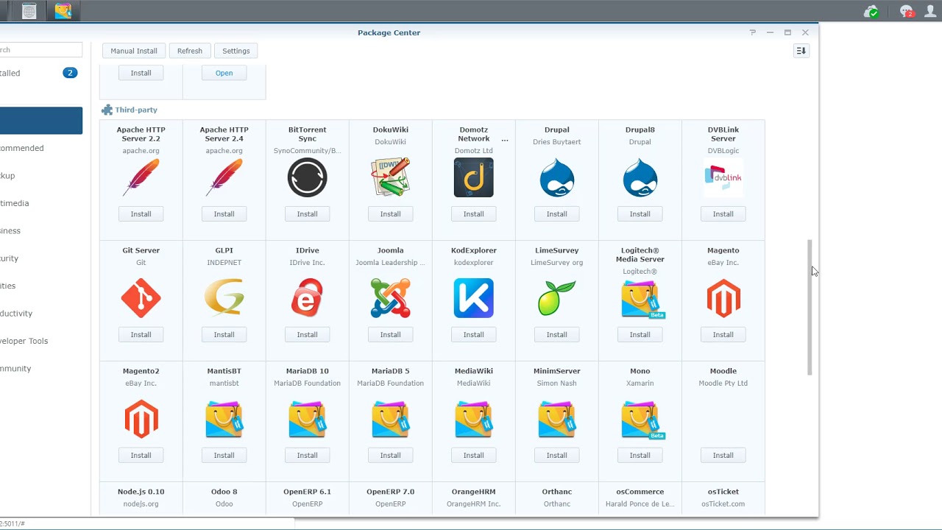Click the Drupal droplet icon

point(556,177)
